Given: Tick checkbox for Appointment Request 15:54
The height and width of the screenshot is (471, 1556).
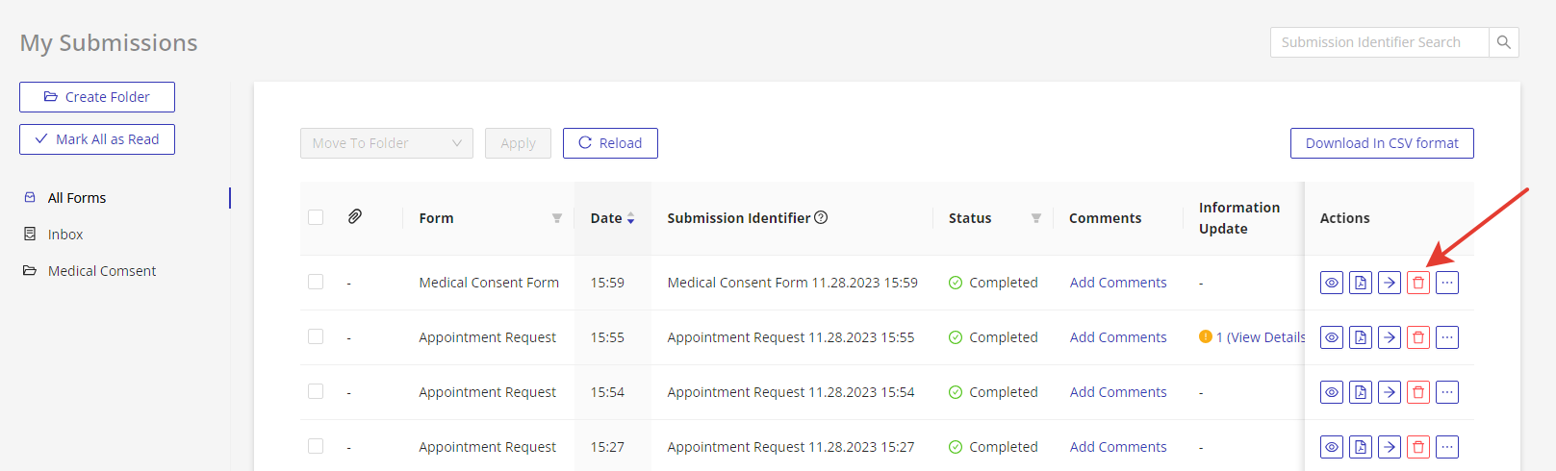Looking at the screenshot, I should tap(316, 391).
